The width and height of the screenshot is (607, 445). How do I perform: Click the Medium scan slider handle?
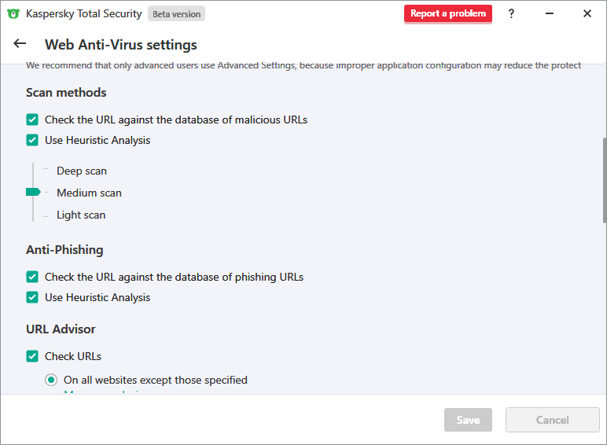click(33, 192)
